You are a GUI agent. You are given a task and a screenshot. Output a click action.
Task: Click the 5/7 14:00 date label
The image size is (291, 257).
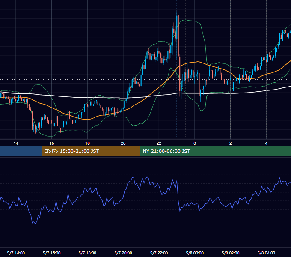coord(16,253)
